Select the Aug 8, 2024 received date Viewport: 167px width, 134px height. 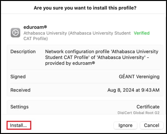click(133, 90)
